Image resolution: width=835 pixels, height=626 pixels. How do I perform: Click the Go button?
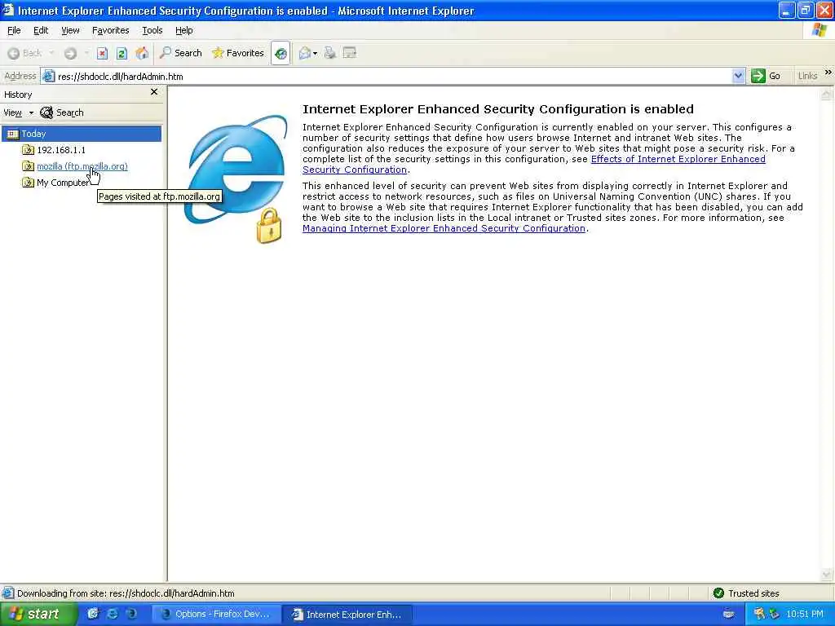point(766,76)
